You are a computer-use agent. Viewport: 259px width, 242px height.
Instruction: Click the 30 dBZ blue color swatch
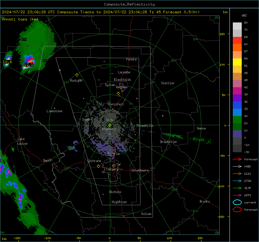(237, 113)
